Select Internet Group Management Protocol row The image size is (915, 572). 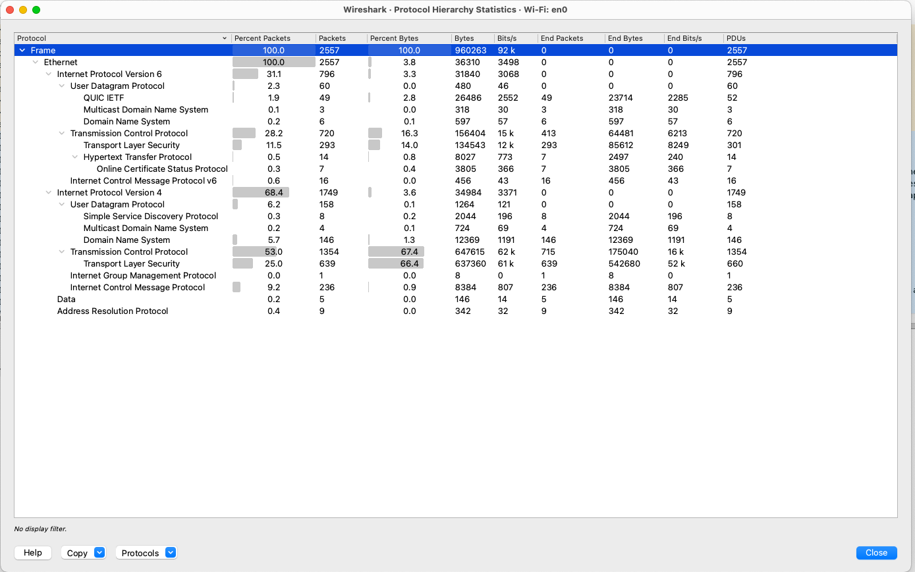pyautogui.click(x=456, y=276)
